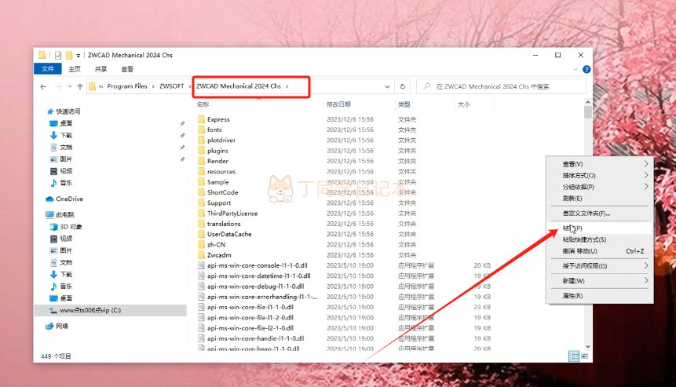676x387 pixels.
Task: Select OneDrive in navigation pane
Action: pos(64,199)
